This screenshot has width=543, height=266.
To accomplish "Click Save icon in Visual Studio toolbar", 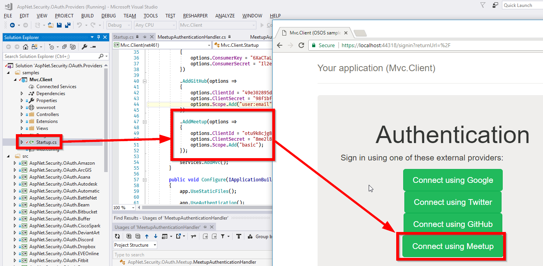I will coord(59,25).
